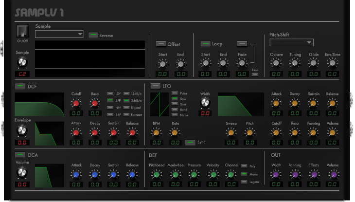Screen dimensions: 355x202
Task: Select the Mono voice mode
Action: click(244, 174)
